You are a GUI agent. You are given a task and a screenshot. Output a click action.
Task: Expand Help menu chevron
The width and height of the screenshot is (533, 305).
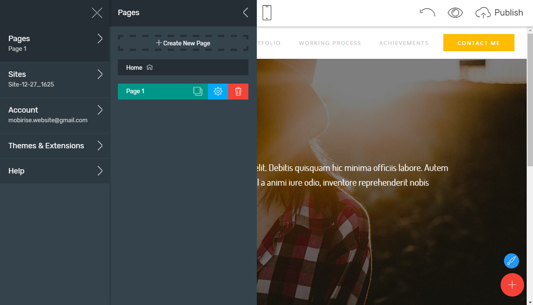tap(100, 171)
